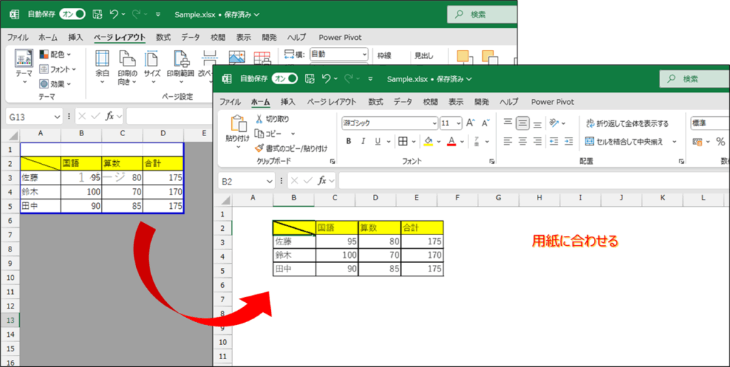Click accounting number format icon

[697, 141]
